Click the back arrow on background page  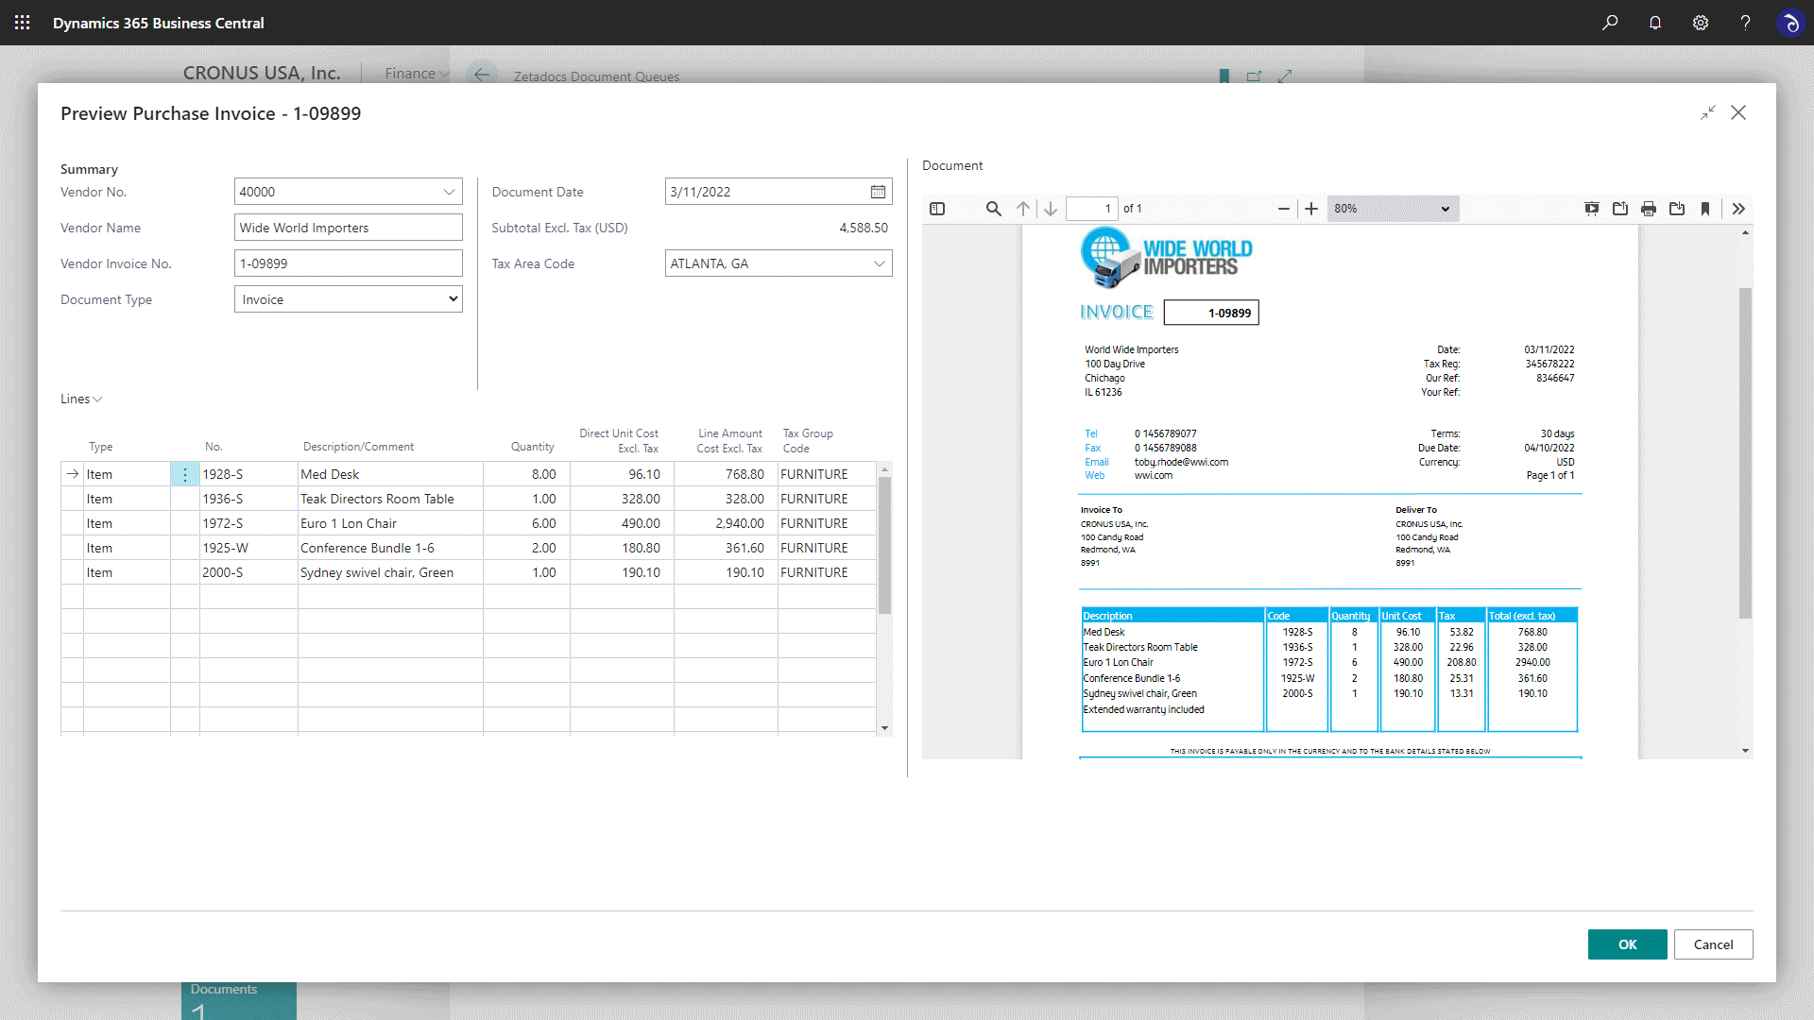(482, 75)
